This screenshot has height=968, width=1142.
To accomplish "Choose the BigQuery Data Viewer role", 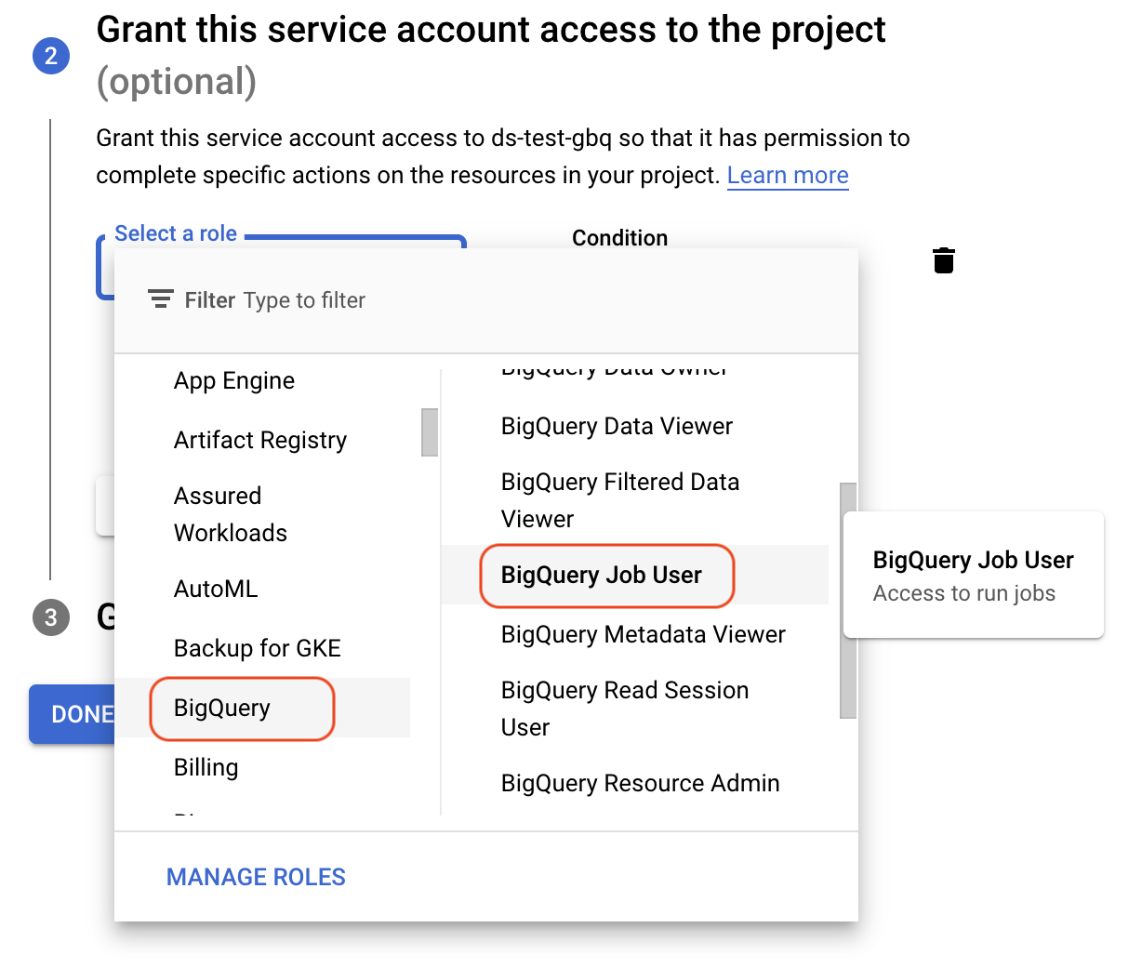I will click(635, 426).
